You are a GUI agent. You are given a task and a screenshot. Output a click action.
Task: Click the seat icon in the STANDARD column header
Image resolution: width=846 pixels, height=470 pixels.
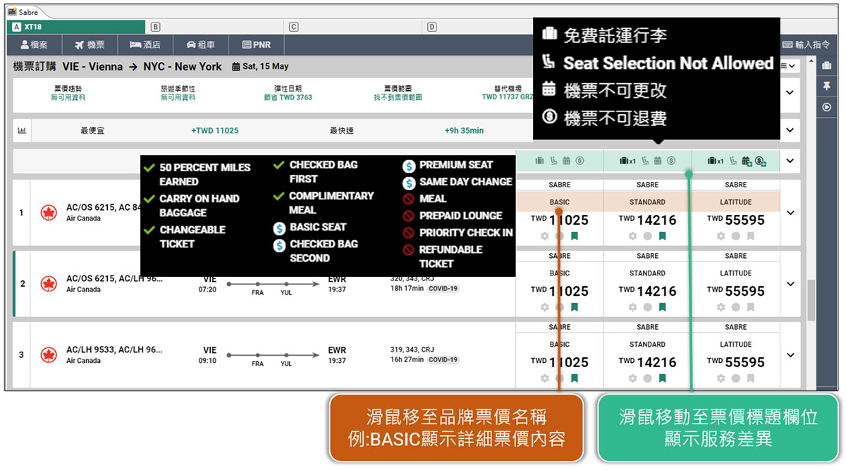644,161
